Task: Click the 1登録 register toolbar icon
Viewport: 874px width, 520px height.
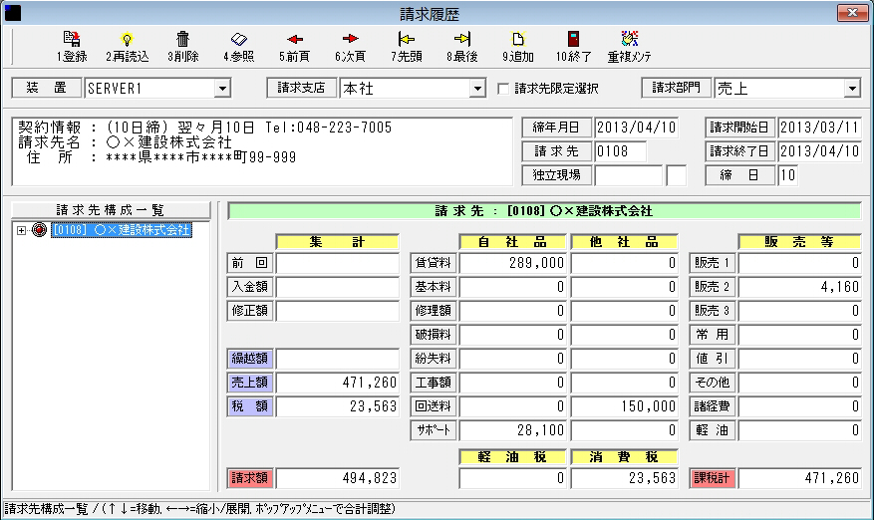Action: pos(71,40)
